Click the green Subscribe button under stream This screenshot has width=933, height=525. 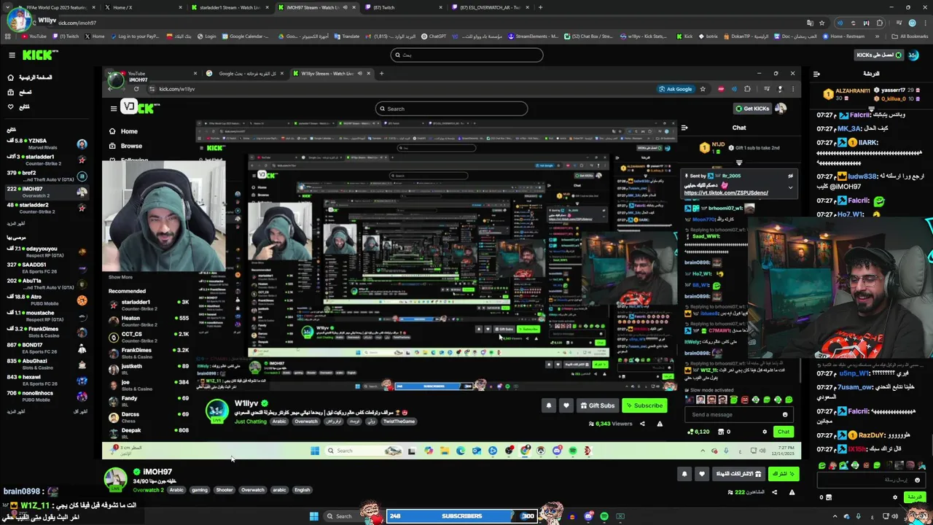tap(784, 474)
